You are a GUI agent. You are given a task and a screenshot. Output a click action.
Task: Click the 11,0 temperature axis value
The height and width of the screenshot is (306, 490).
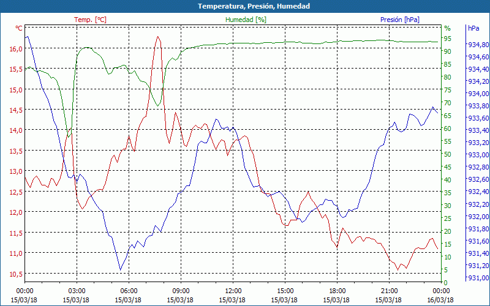point(17,253)
